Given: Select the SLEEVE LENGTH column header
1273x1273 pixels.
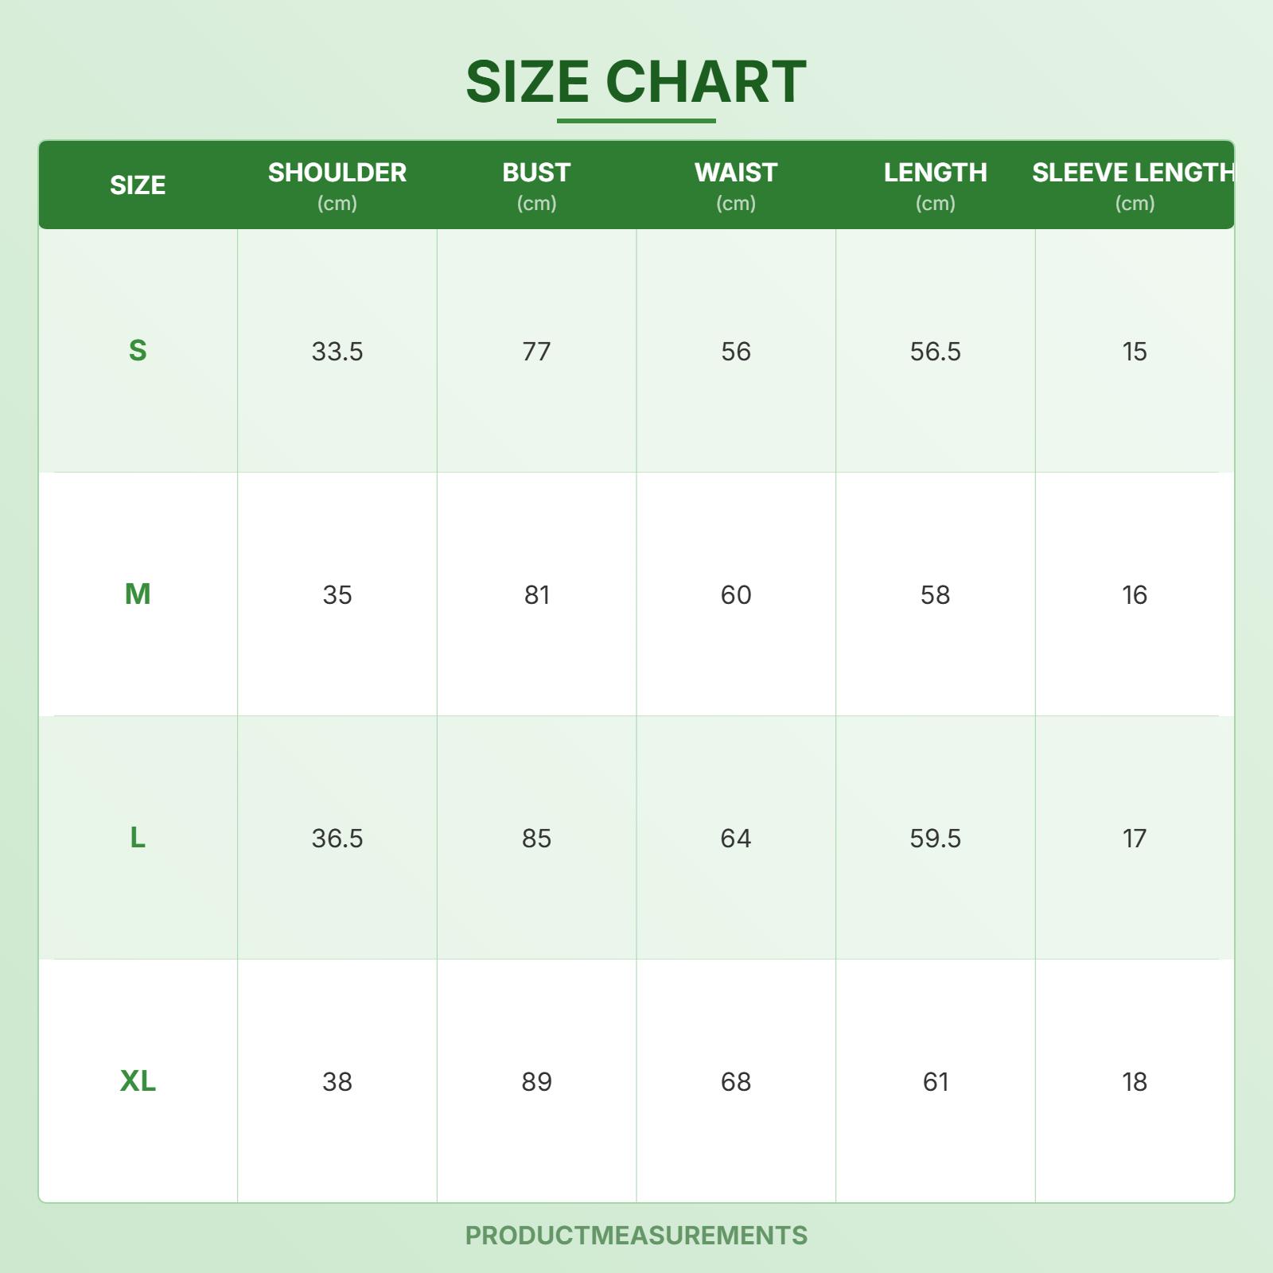Looking at the screenshot, I should click(1133, 173).
